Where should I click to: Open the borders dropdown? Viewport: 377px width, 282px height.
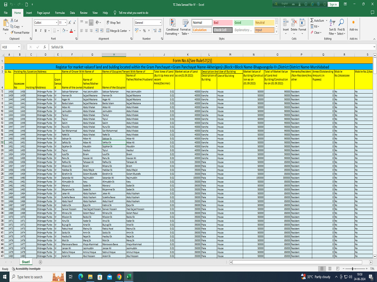(58, 30)
